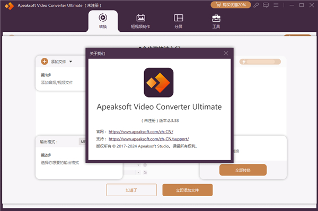318x211 pixels.
Task: Click the 添加音频/视频文件 hint text
Action: coord(57,83)
